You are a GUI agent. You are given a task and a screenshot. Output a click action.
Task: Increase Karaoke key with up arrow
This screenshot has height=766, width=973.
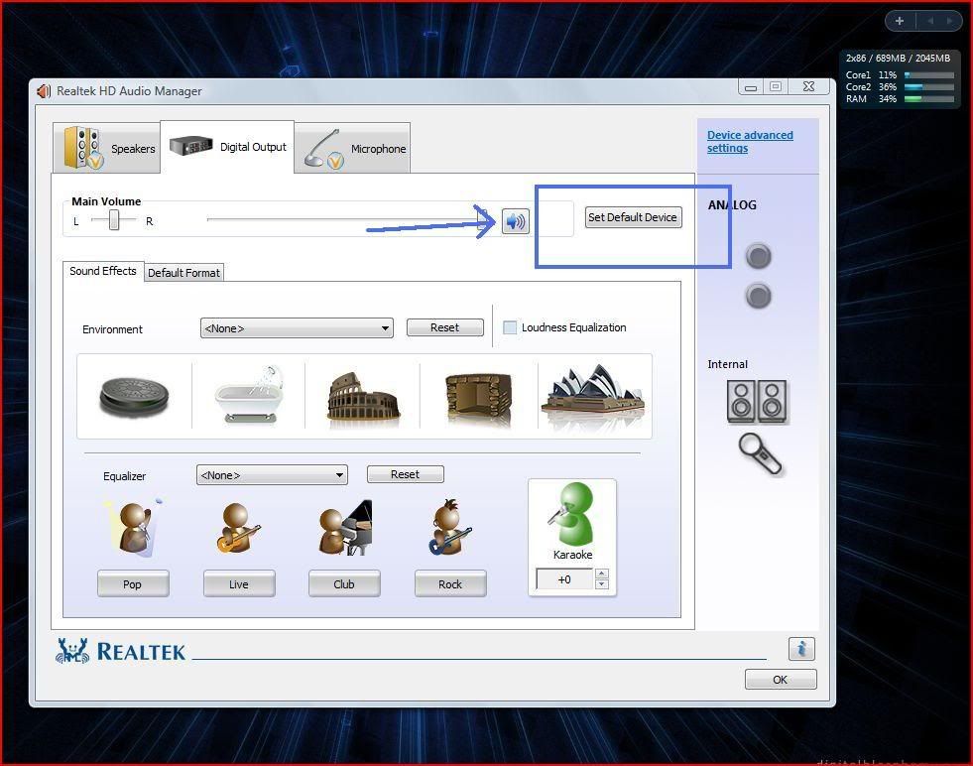click(601, 574)
